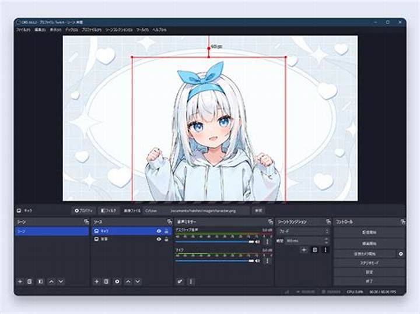The width and height of the screenshot is (420, 314).
Task: Pop out the シーン (Scenes) dock
Action: click(86, 222)
